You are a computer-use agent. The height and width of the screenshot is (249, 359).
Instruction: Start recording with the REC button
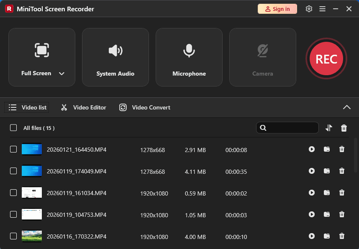click(x=326, y=58)
